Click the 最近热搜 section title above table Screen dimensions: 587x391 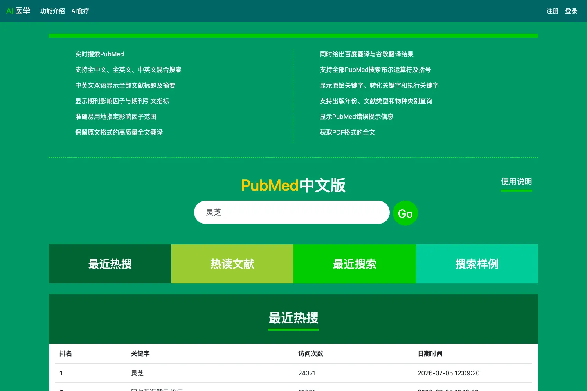point(293,318)
